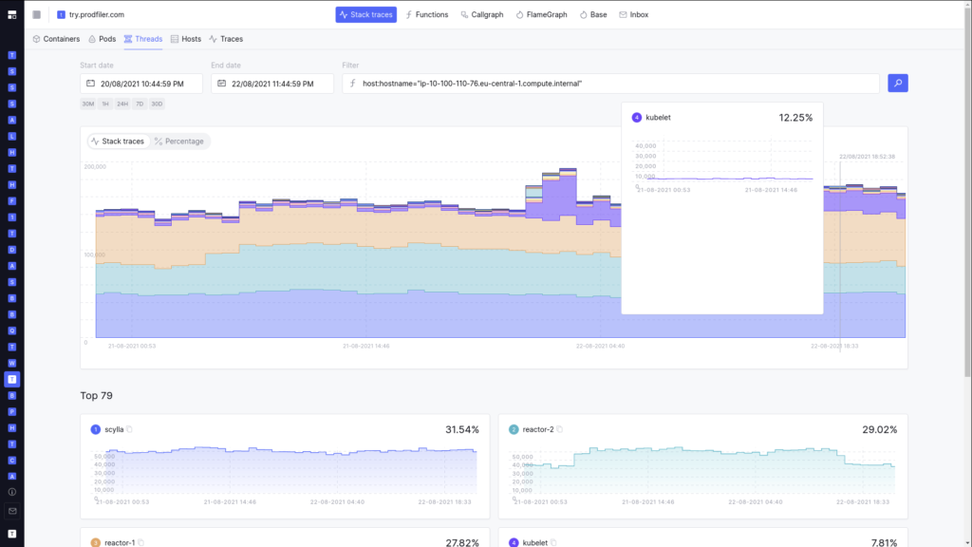Screen dimensions: 972x547
Task: Click the 31.54% value on scylla card
Action: coord(462,429)
